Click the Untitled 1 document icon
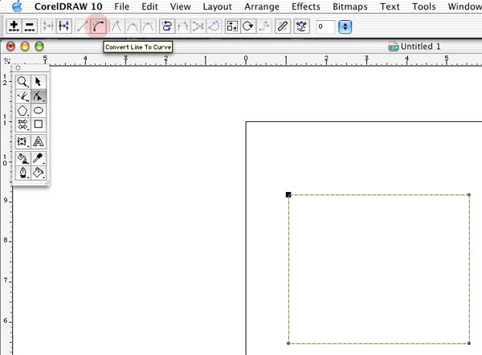This screenshot has height=355, width=482. coord(393,47)
